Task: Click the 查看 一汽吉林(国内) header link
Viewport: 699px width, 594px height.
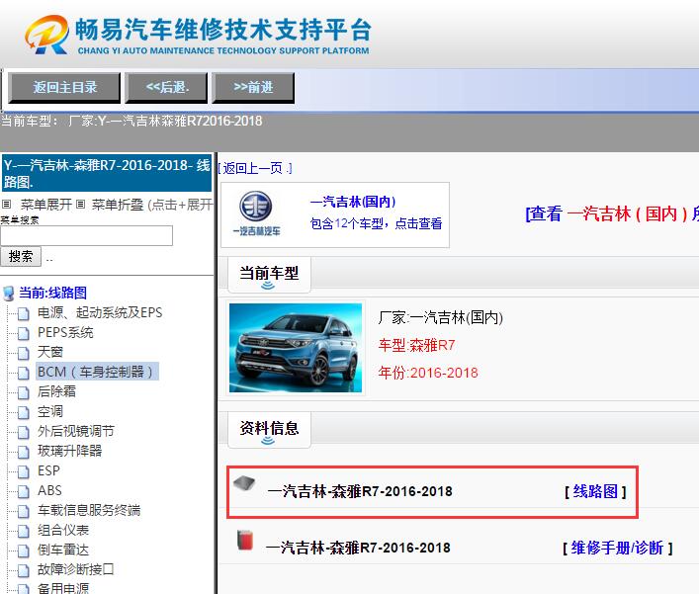Action: tap(612, 213)
